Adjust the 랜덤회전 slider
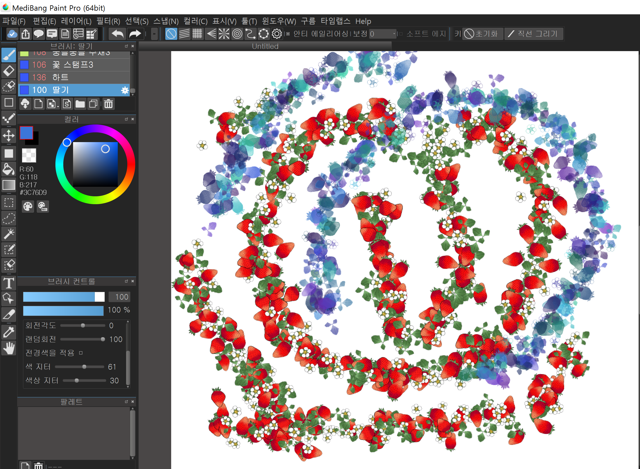The image size is (640, 469). 82,339
